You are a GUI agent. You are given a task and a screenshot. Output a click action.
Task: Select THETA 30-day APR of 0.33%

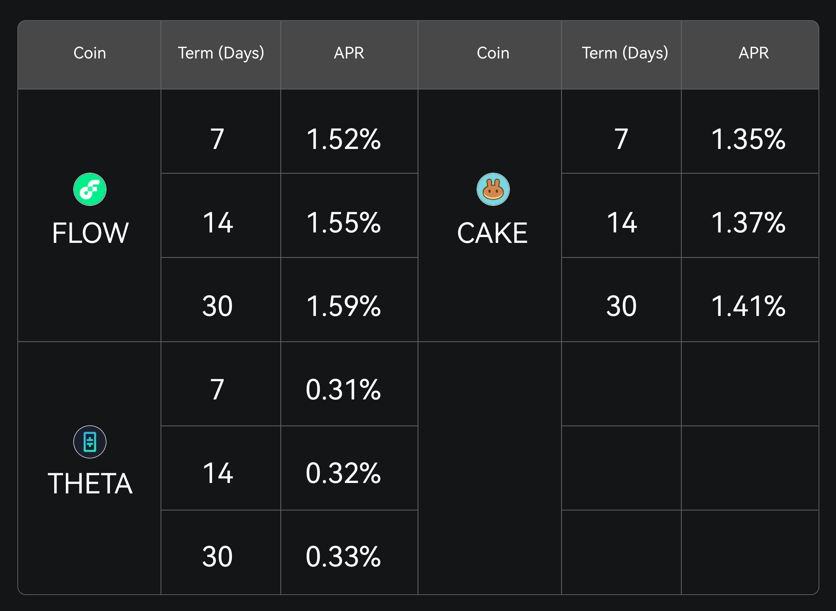343,557
